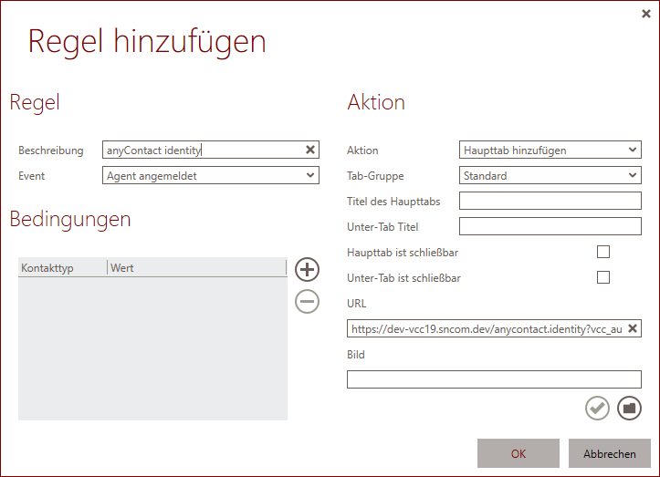This screenshot has width=660, height=477.
Task: Click the minus icon to remove condition
Action: pos(308,300)
